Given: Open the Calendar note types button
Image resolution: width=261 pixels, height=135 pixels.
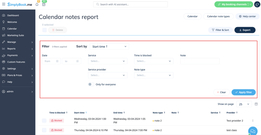Looking at the screenshot, I should click(x=218, y=17).
